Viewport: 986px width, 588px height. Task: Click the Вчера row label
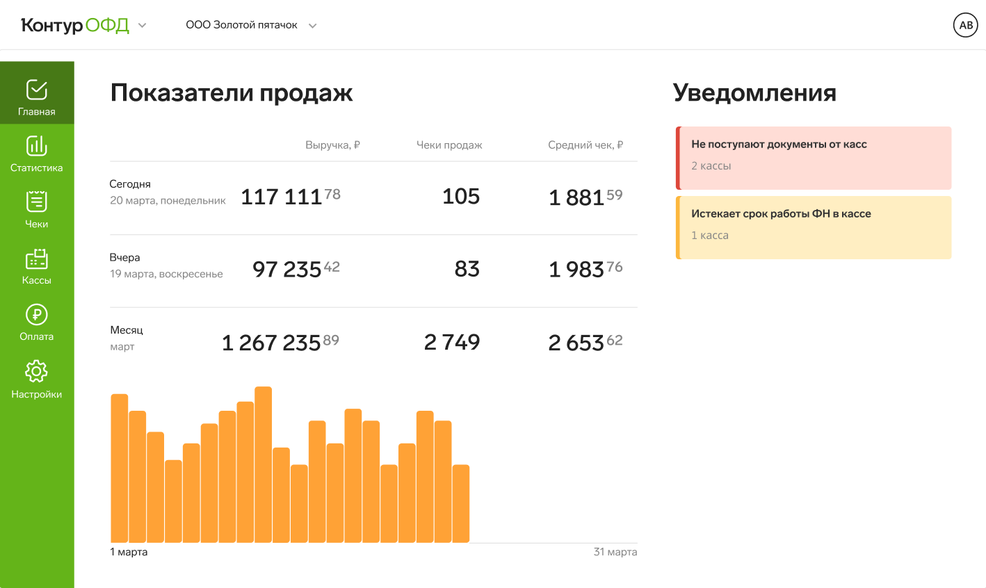[x=125, y=257]
